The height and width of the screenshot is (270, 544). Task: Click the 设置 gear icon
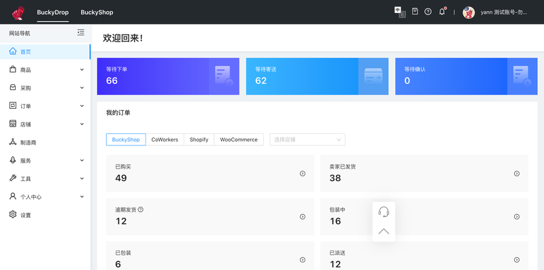[x=13, y=214]
